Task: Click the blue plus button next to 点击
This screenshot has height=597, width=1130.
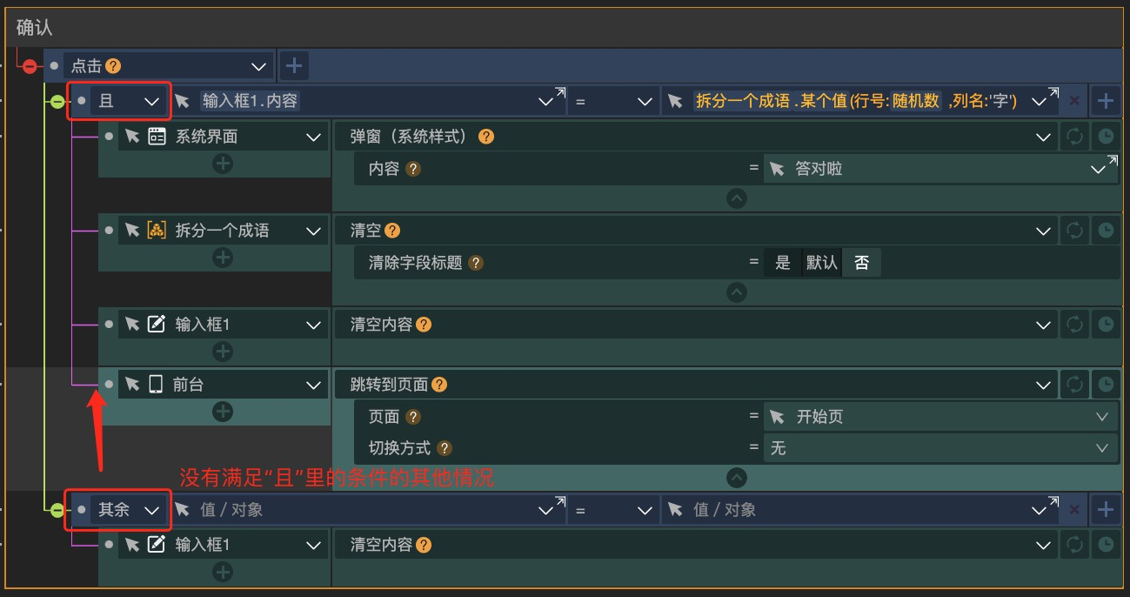Action: pyautogui.click(x=293, y=65)
